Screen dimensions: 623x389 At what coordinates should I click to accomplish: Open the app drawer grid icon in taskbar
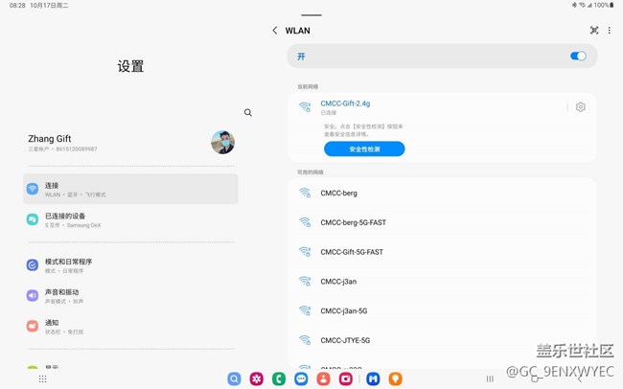pyautogui.click(x=42, y=379)
